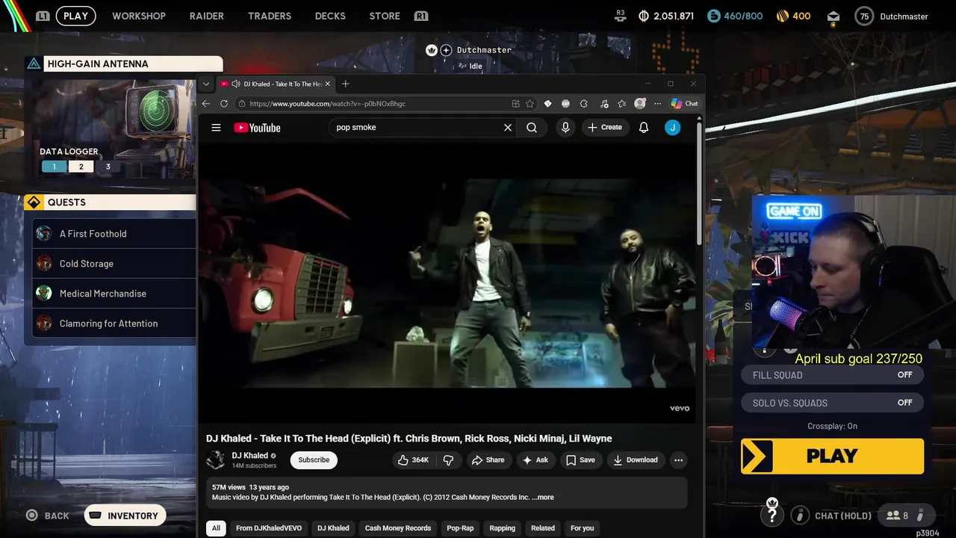Open browser tab search dropdown chevron

206,84
